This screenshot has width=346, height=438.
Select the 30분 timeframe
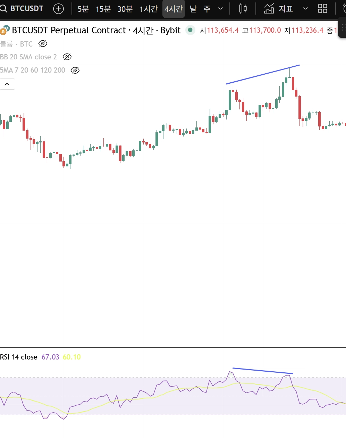pyautogui.click(x=125, y=9)
